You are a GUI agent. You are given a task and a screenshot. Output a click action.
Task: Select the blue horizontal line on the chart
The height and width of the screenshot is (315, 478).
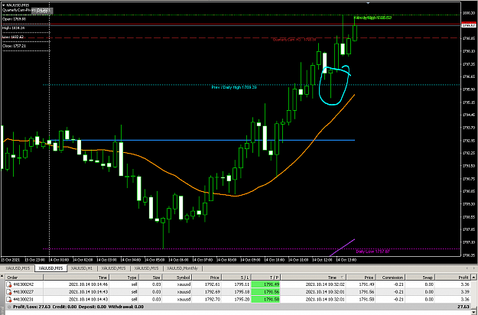tap(201, 140)
